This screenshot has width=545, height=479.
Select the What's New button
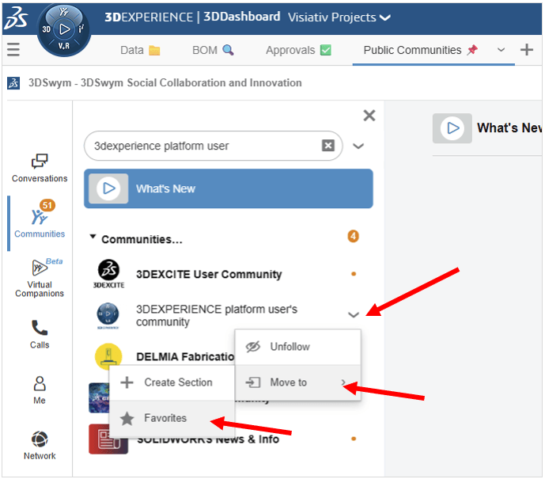pyautogui.click(x=228, y=188)
